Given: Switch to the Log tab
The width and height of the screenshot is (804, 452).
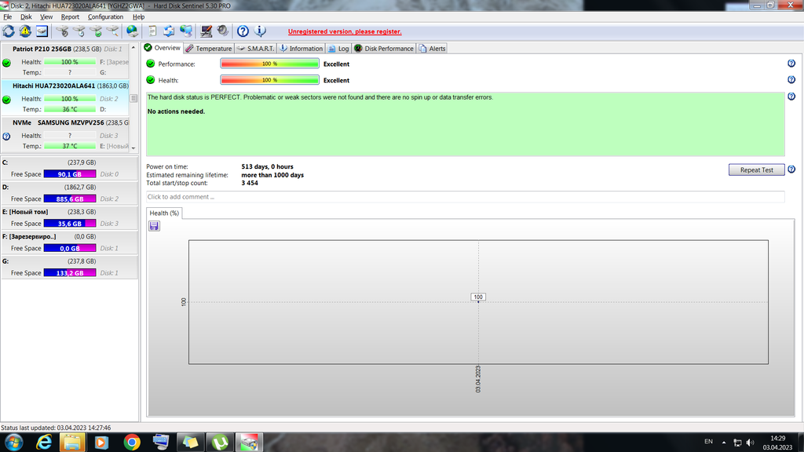Looking at the screenshot, I should tap(338, 48).
